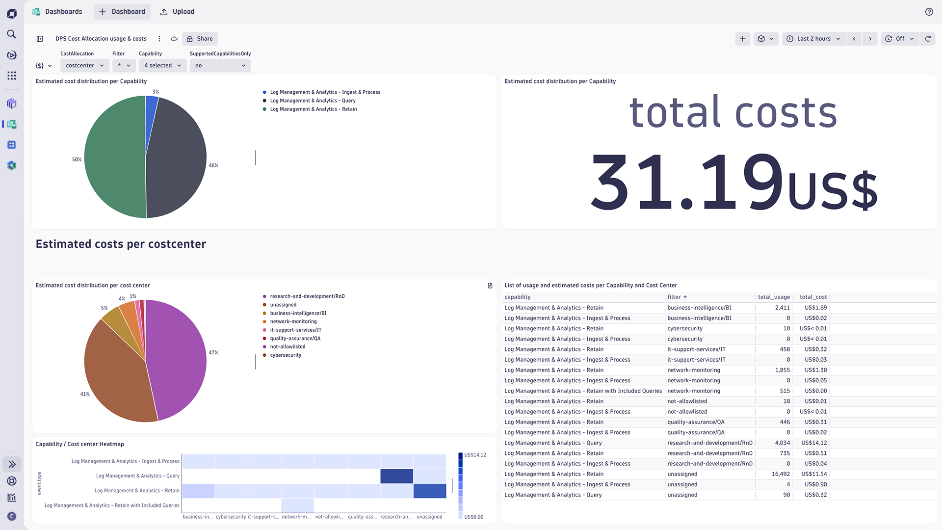Open help via the question mark icon
Image resolution: width=942 pixels, height=530 pixels.
(x=929, y=12)
